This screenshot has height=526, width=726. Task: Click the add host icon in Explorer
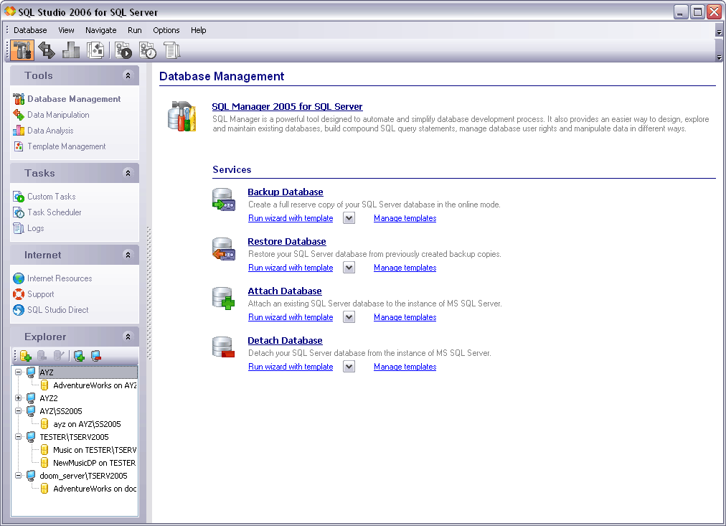79,355
